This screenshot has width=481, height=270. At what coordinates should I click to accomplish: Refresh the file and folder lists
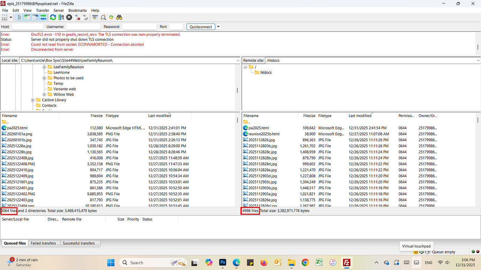(53, 17)
